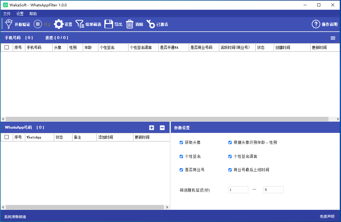Click the 已激活 key icon

click(151, 24)
